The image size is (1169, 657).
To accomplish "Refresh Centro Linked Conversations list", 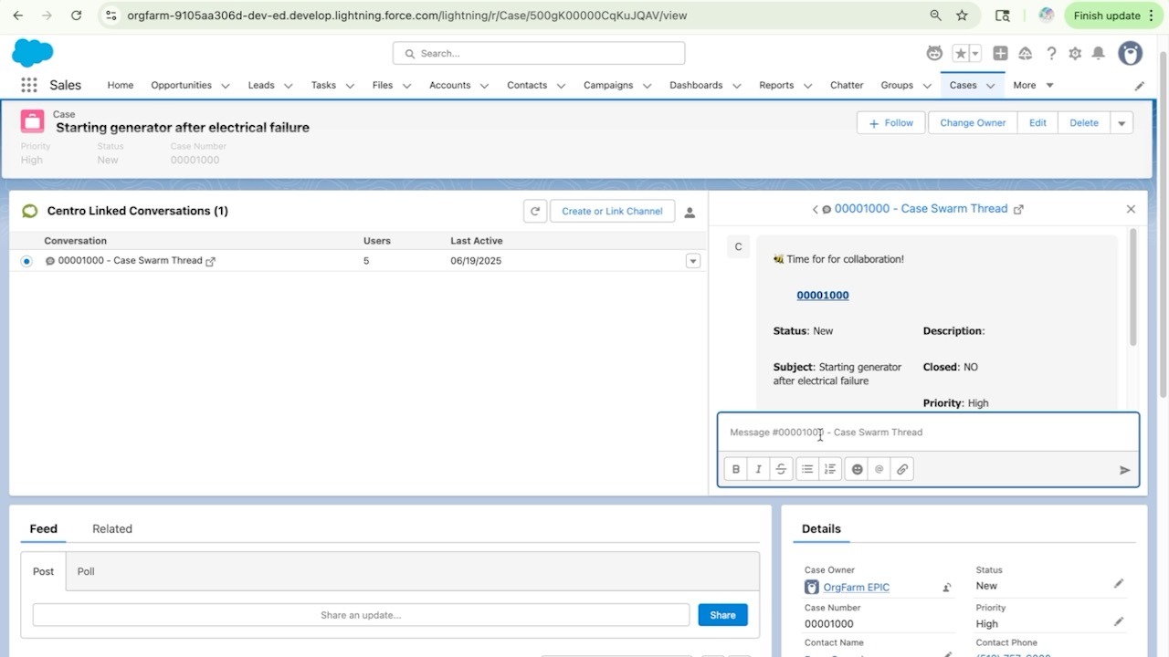I will 535,211.
